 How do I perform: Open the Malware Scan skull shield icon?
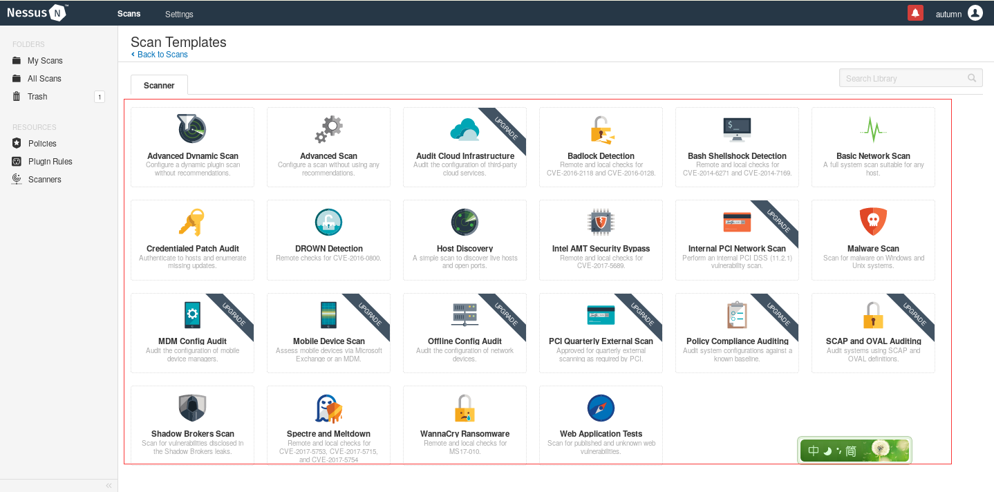[x=873, y=222]
